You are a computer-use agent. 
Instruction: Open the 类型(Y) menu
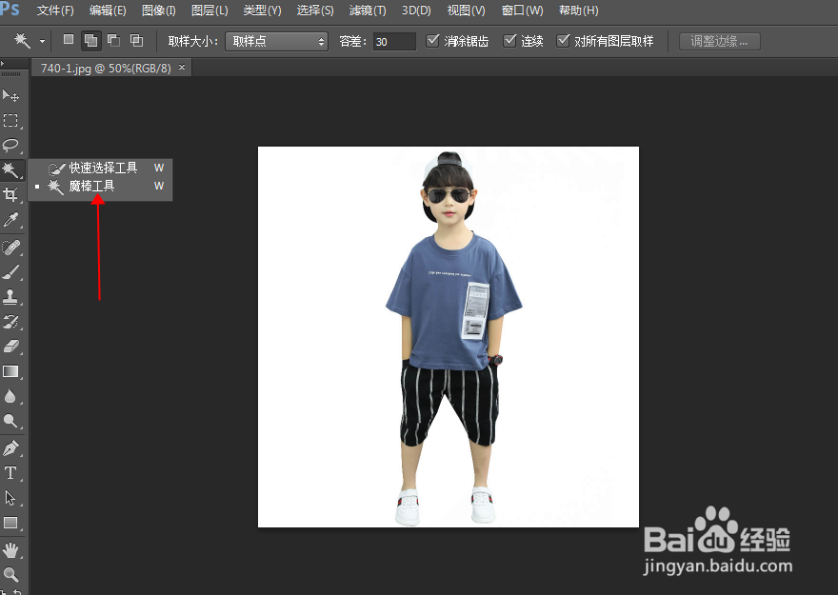[262, 10]
